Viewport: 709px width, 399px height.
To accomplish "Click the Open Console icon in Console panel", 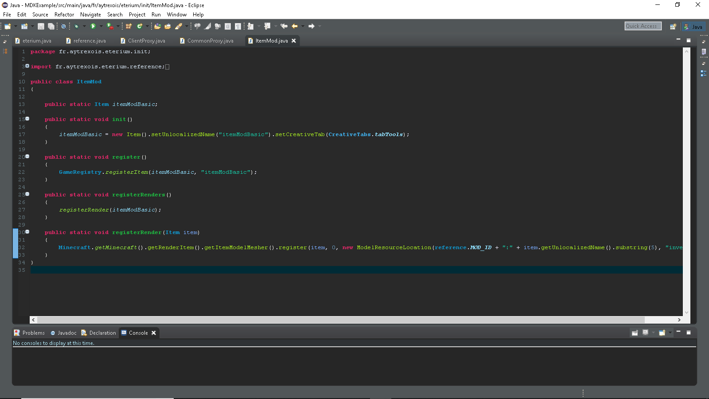I will (x=662, y=333).
